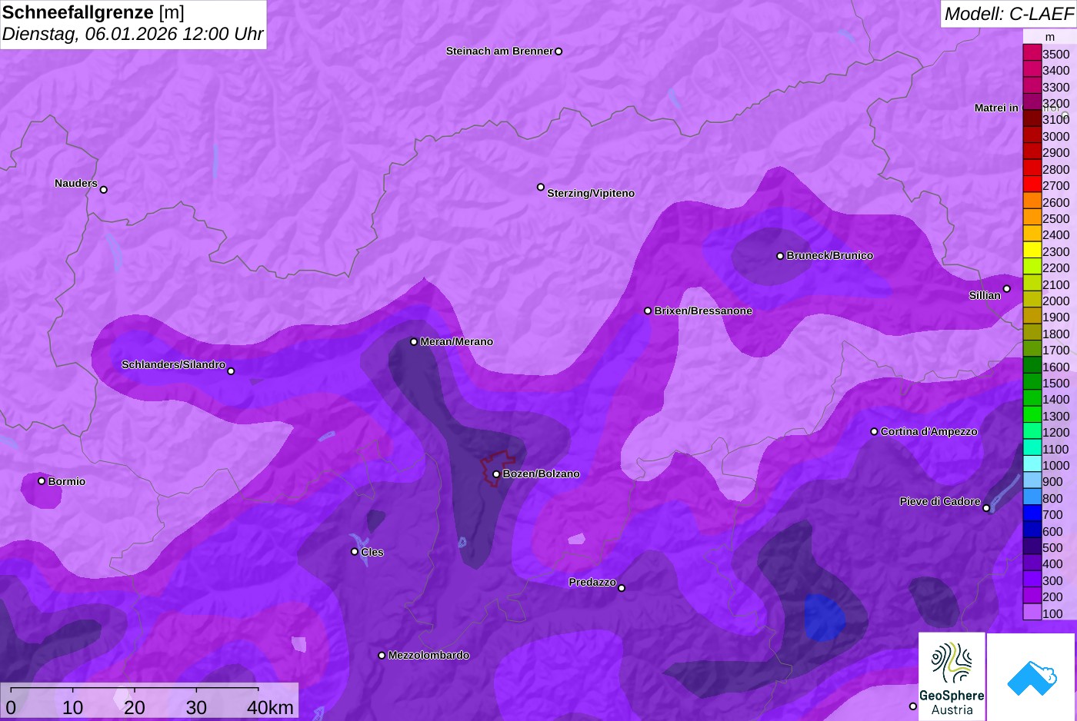Click the Schneefallgrenze [m] title

tap(93, 13)
